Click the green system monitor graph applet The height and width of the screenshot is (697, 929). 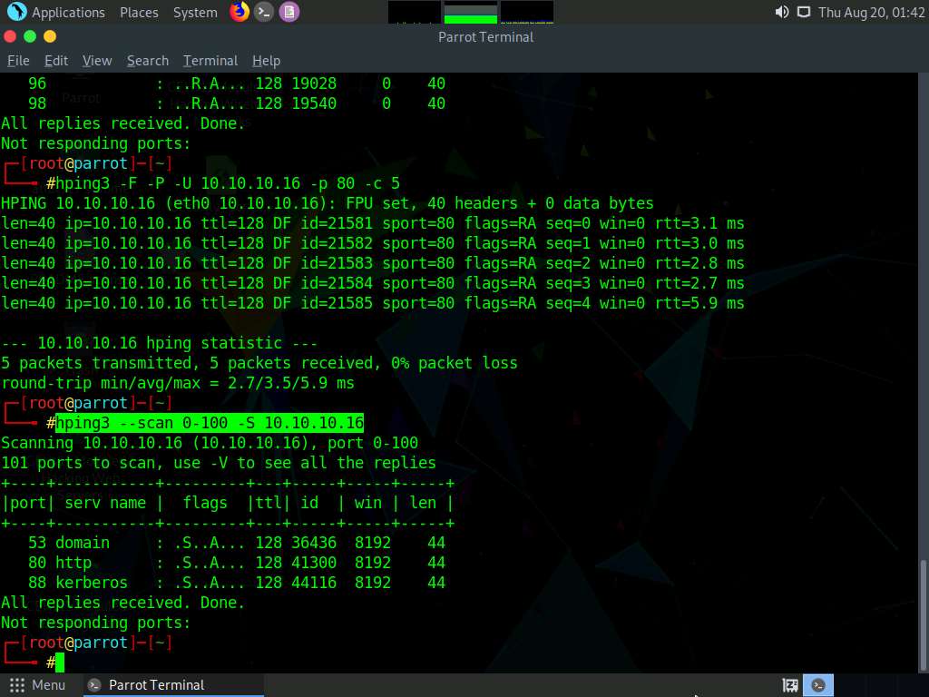pos(471,13)
